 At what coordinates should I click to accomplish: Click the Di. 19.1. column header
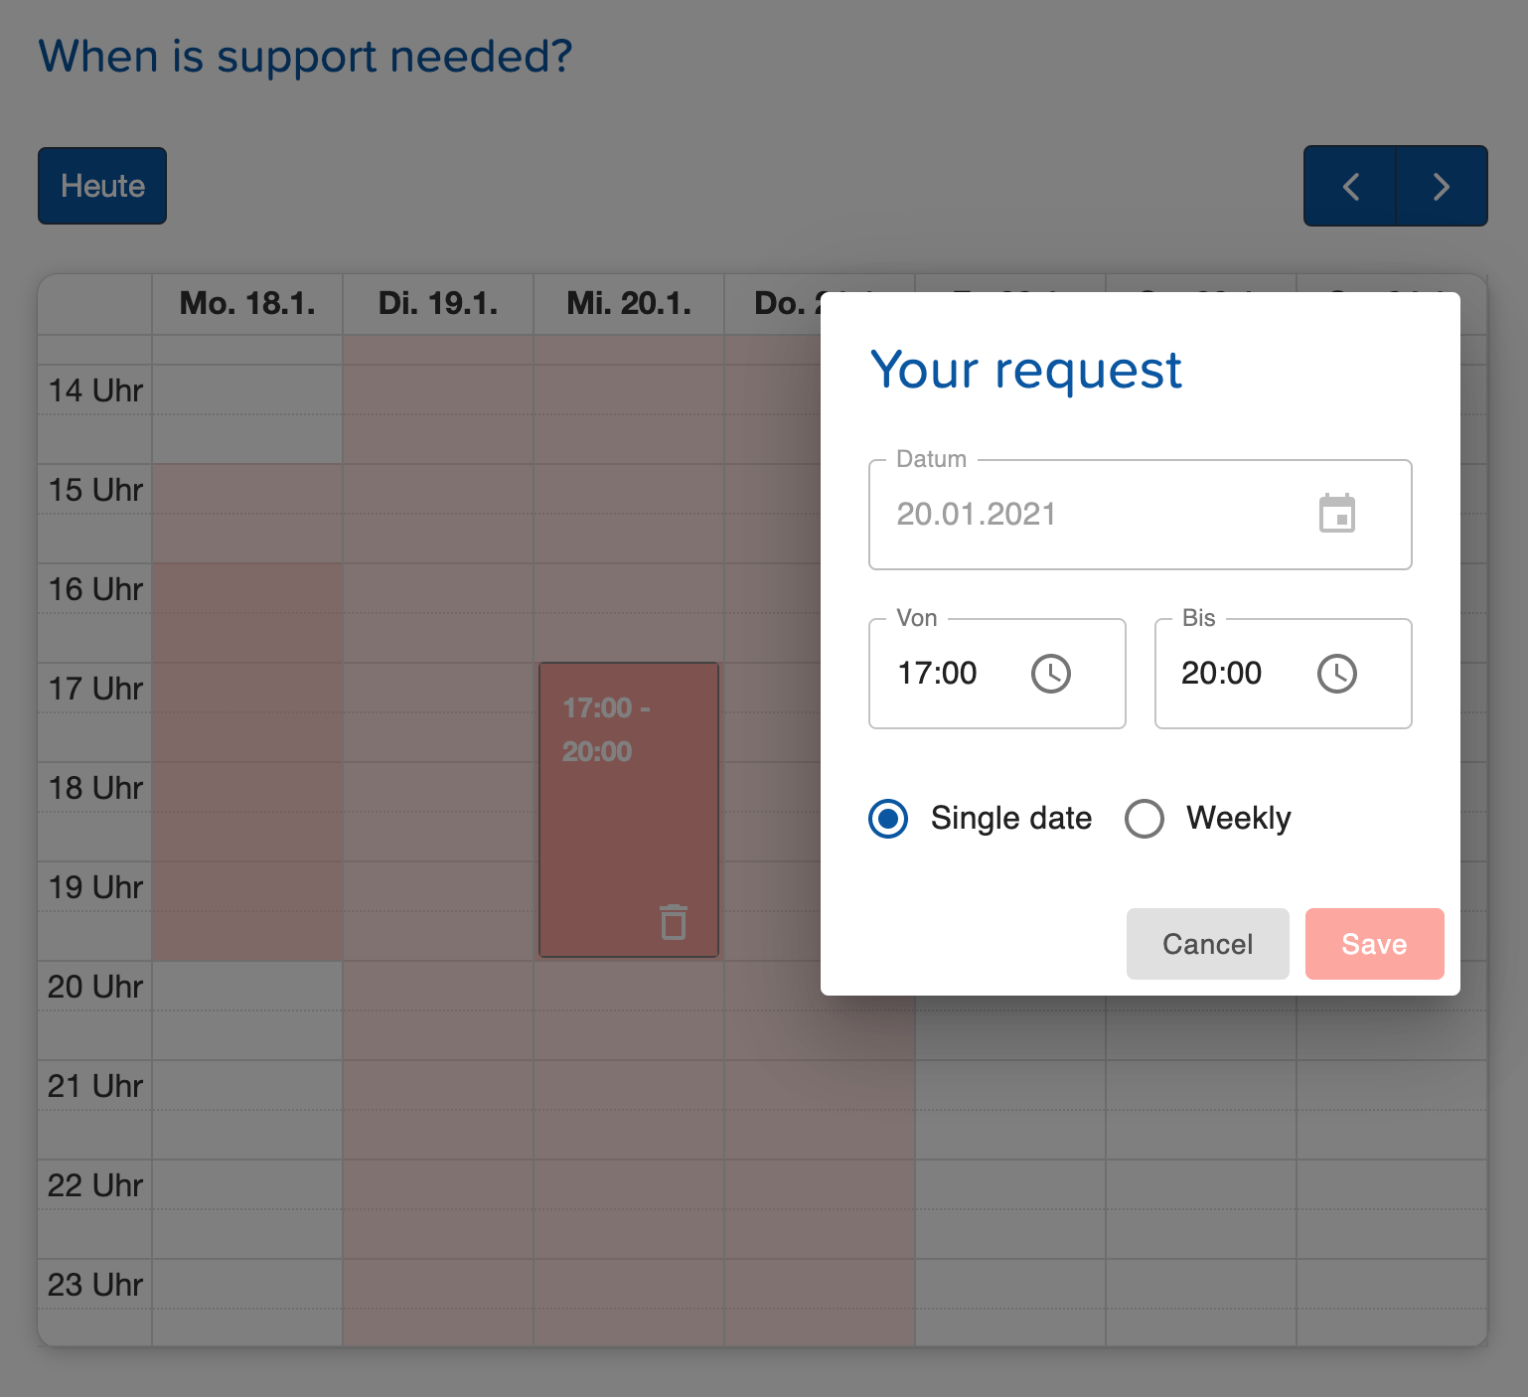pos(438,304)
